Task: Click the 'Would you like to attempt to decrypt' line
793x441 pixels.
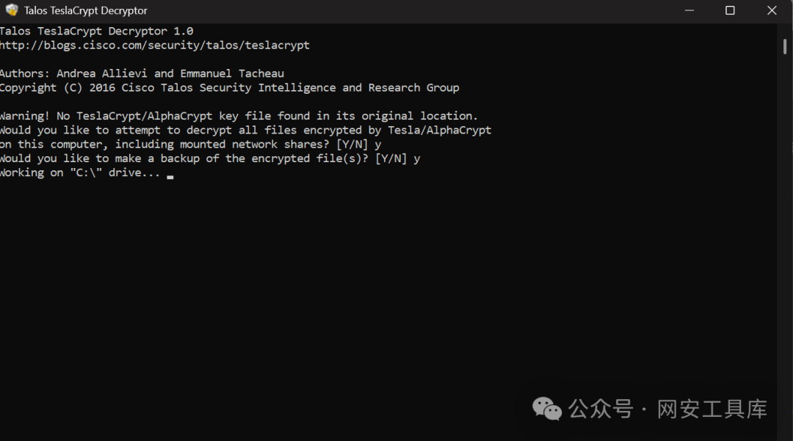Action: click(x=246, y=131)
